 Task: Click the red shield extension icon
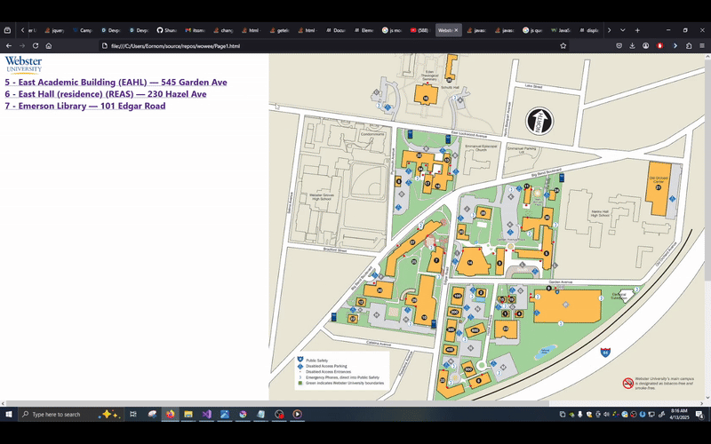[660, 46]
